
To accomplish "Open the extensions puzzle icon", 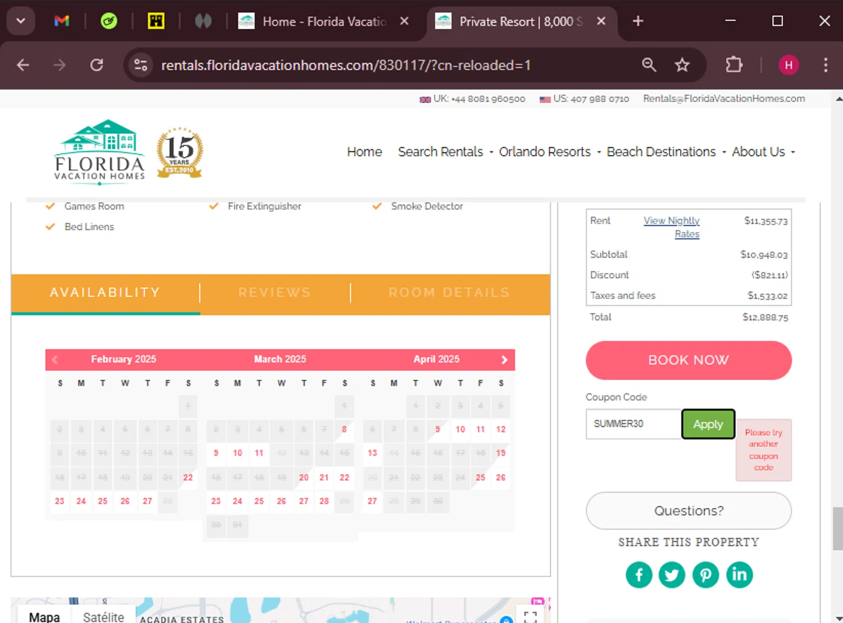I will pyautogui.click(x=734, y=65).
